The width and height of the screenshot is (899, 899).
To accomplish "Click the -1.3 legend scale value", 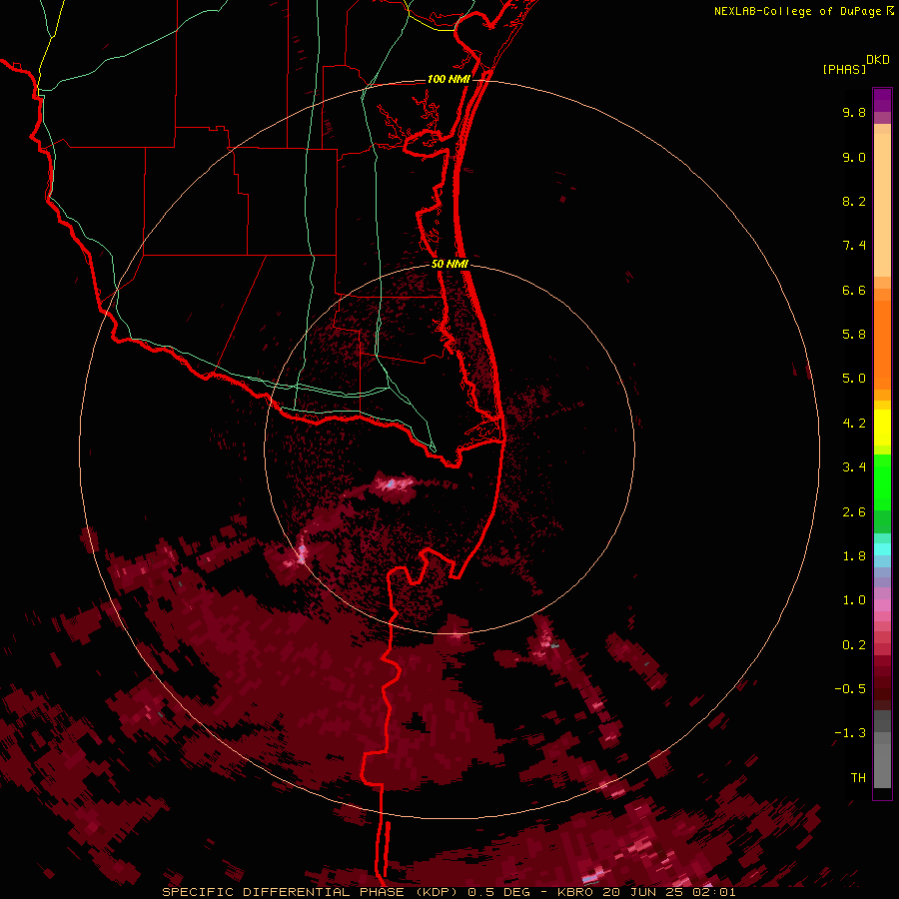I will coord(850,733).
